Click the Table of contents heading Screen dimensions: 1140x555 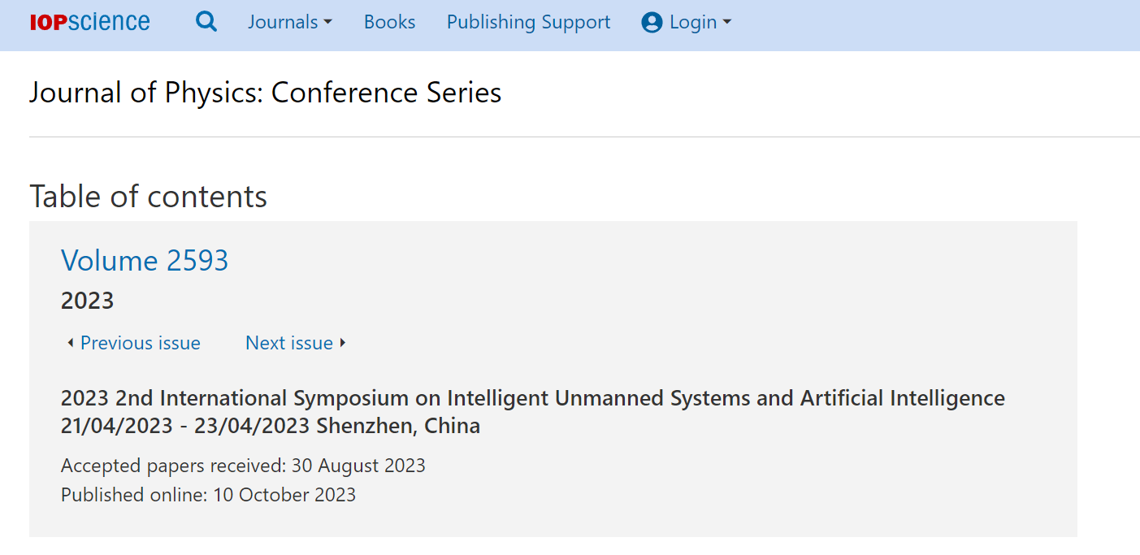point(148,197)
